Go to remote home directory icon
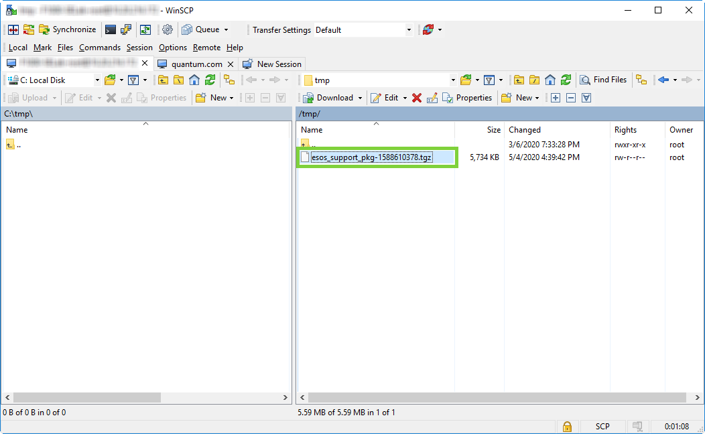The image size is (705, 434). (550, 80)
